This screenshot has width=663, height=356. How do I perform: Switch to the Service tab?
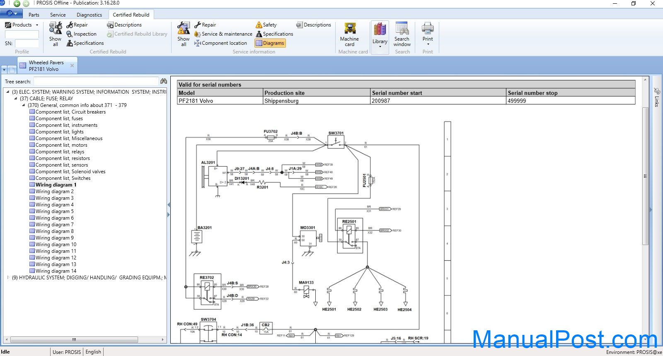click(58, 15)
